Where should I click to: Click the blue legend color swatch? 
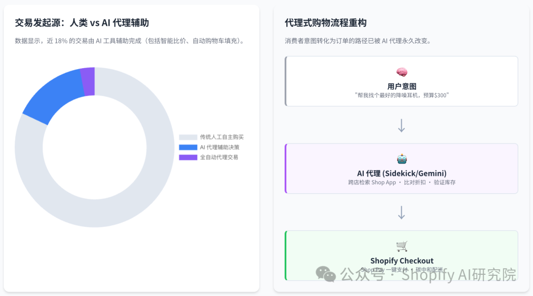tap(188, 147)
